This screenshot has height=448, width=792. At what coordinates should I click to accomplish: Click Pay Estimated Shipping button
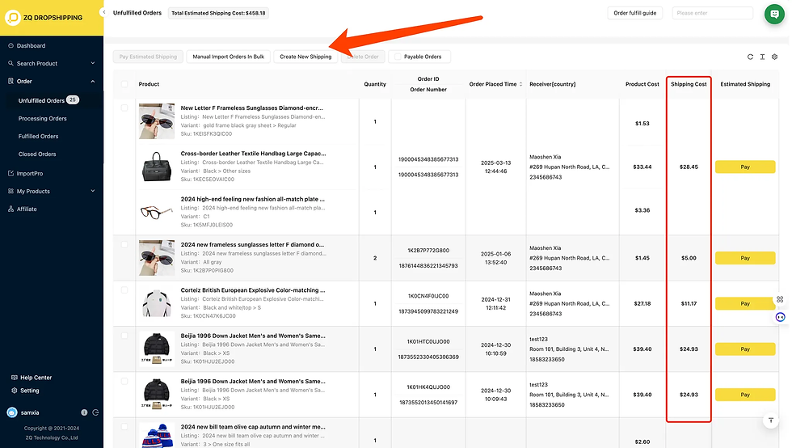pyautogui.click(x=148, y=57)
